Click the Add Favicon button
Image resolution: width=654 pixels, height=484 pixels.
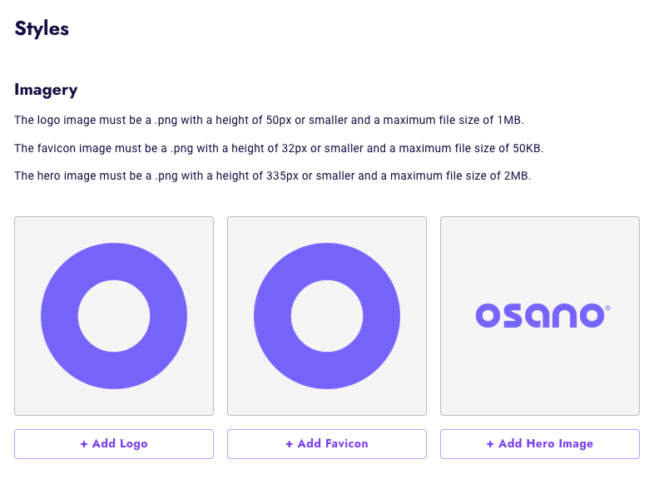pos(326,444)
